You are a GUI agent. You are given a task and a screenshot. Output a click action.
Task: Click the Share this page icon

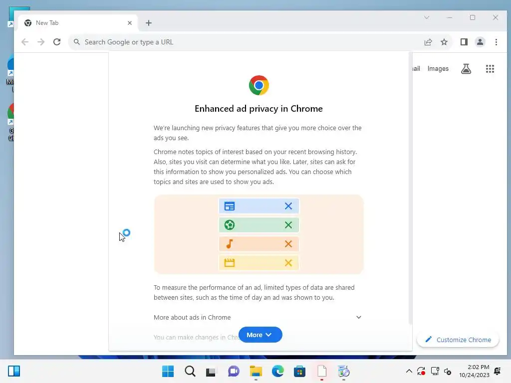(x=428, y=42)
